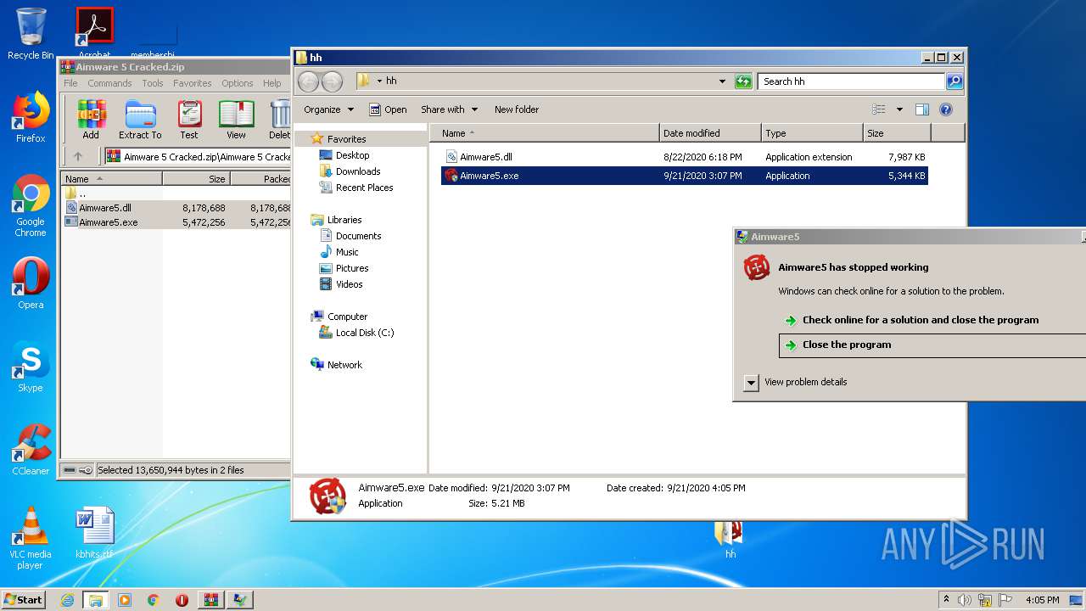Sort Explorer files by Date modified
The width and height of the screenshot is (1086, 611).
710,133
